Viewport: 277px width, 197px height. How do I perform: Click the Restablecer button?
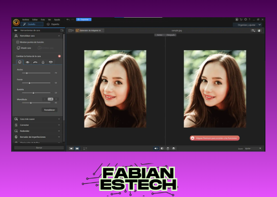(50, 110)
